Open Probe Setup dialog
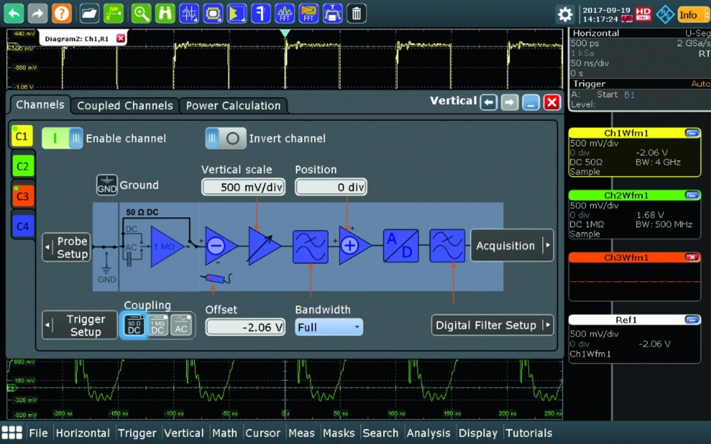This screenshot has width=711, height=444. (67, 248)
